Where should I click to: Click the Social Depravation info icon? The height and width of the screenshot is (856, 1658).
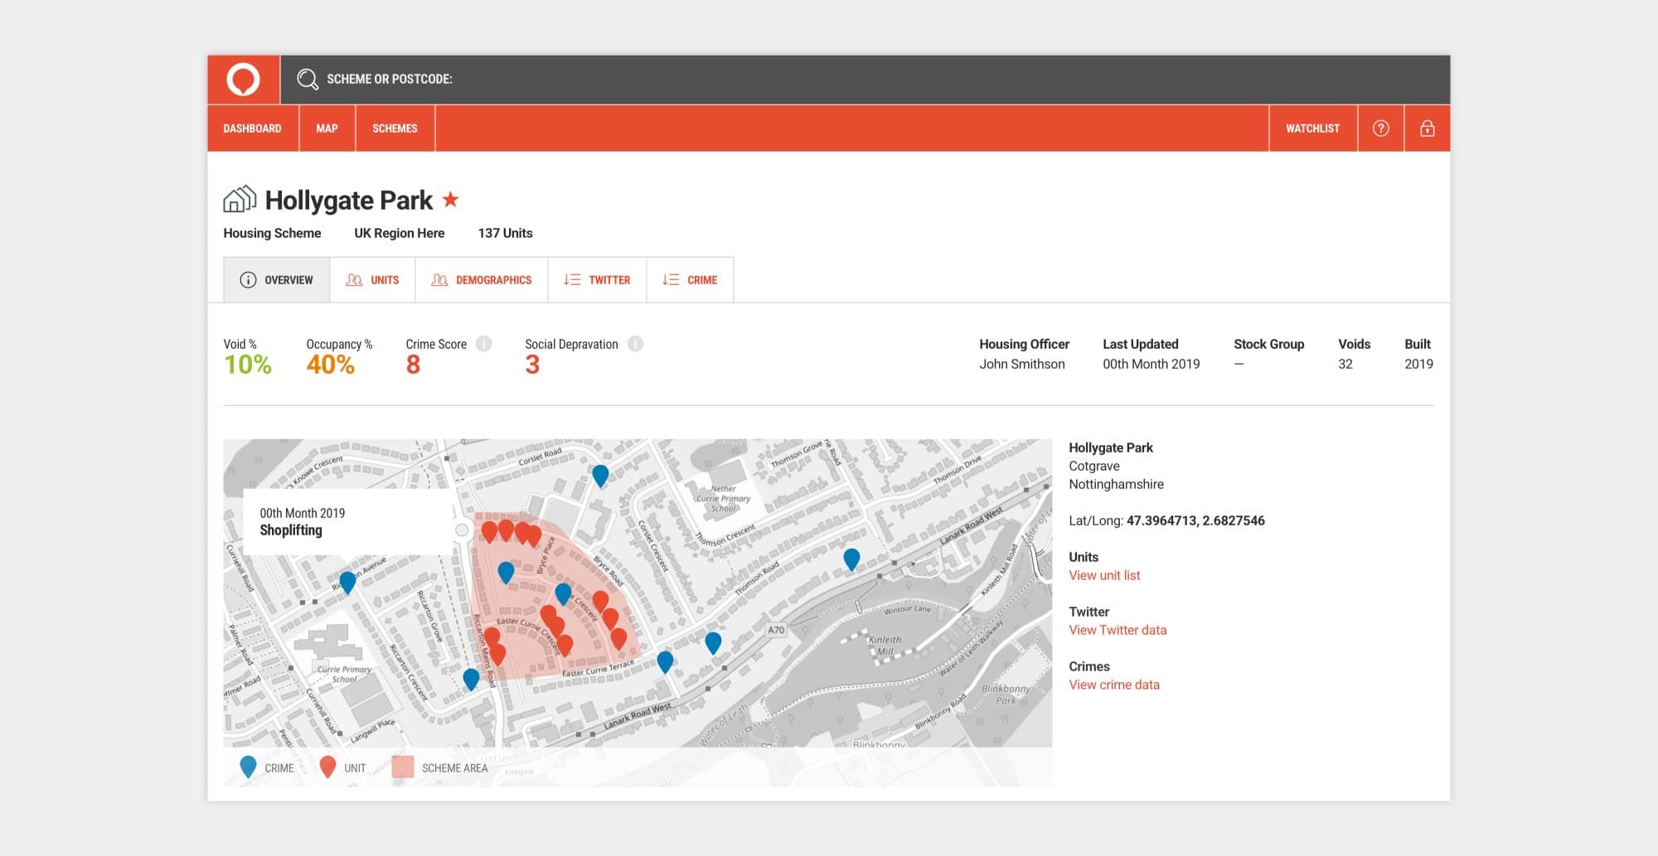click(x=635, y=344)
